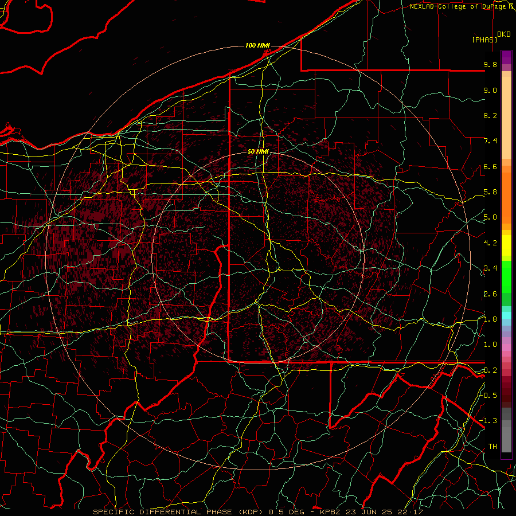Click the 9.0 value on the legend
Screen dimensions: 516x516
(490, 90)
